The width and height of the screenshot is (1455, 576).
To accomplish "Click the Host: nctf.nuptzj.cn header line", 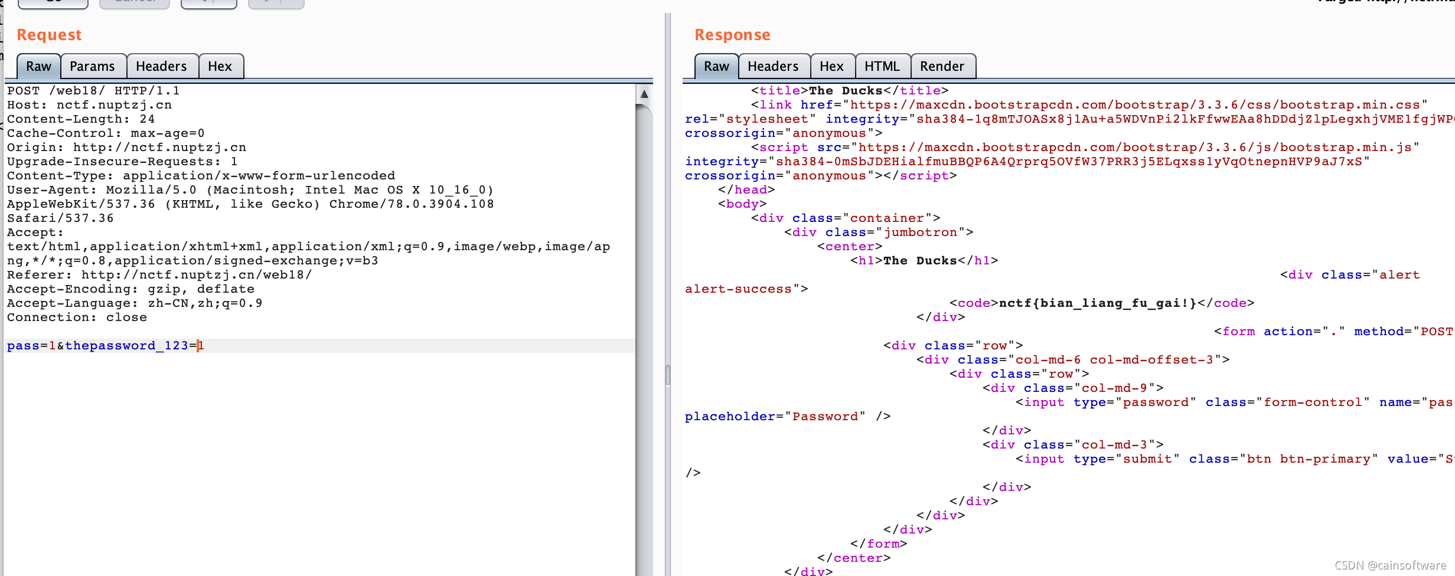I will (89, 105).
